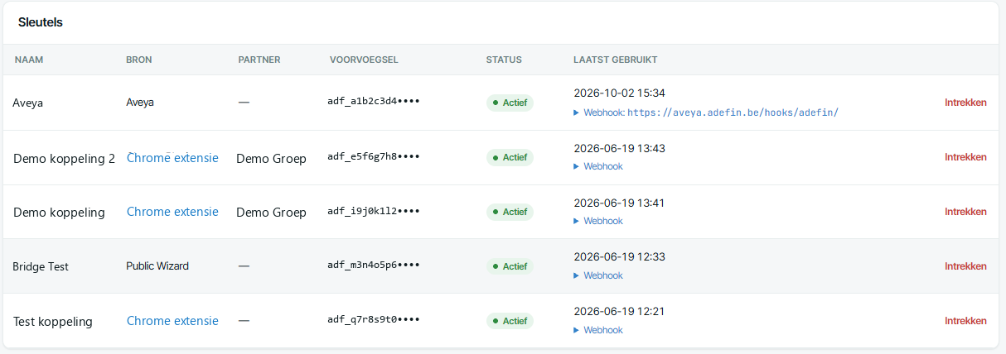This screenshot has height=354, width=1006.
Task: Open the aveya.adefin.be webhook URL
Action: click(x=733, y=112)
